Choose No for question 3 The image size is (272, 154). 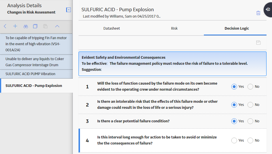click(x=250, y=121)
